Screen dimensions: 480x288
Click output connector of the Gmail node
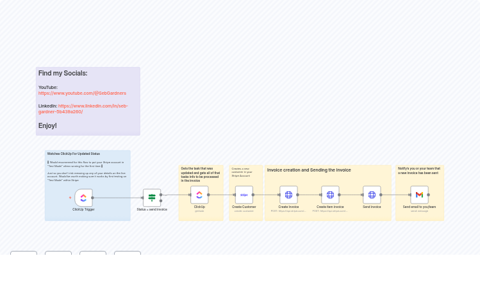[429, 195]
